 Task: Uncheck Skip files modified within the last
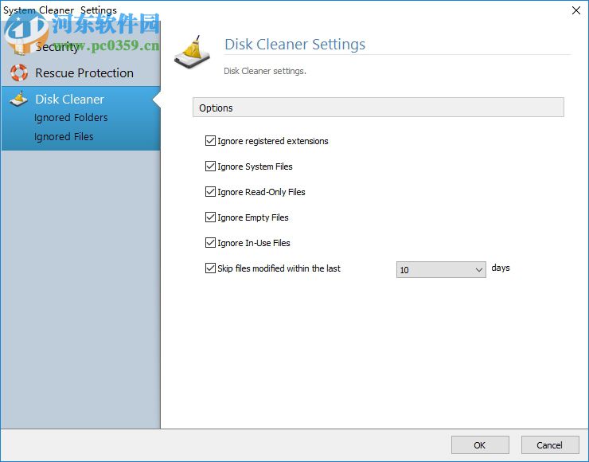[210, 268]
